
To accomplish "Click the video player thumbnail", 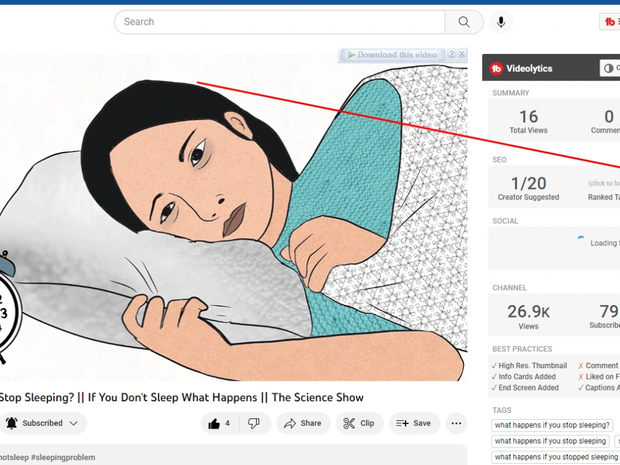I will pyautogui.click(x=233, y=218).
